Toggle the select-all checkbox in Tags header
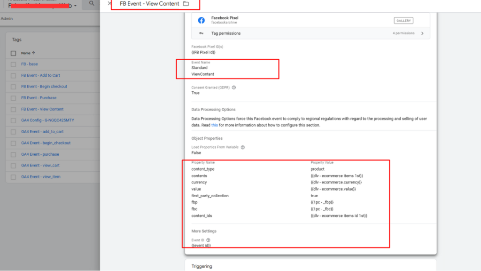The height and width of the screenshot is (271, 481). coord(13,53)
